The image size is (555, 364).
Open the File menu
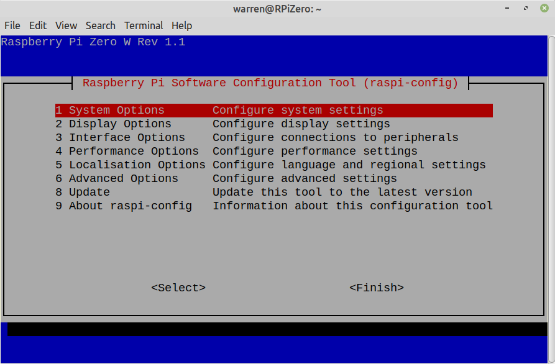(12, 25)
